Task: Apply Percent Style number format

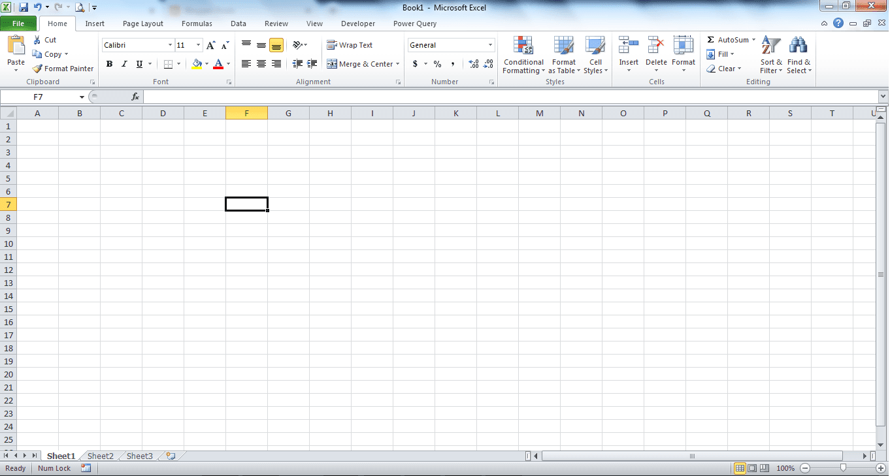Action: coord(437,64)
